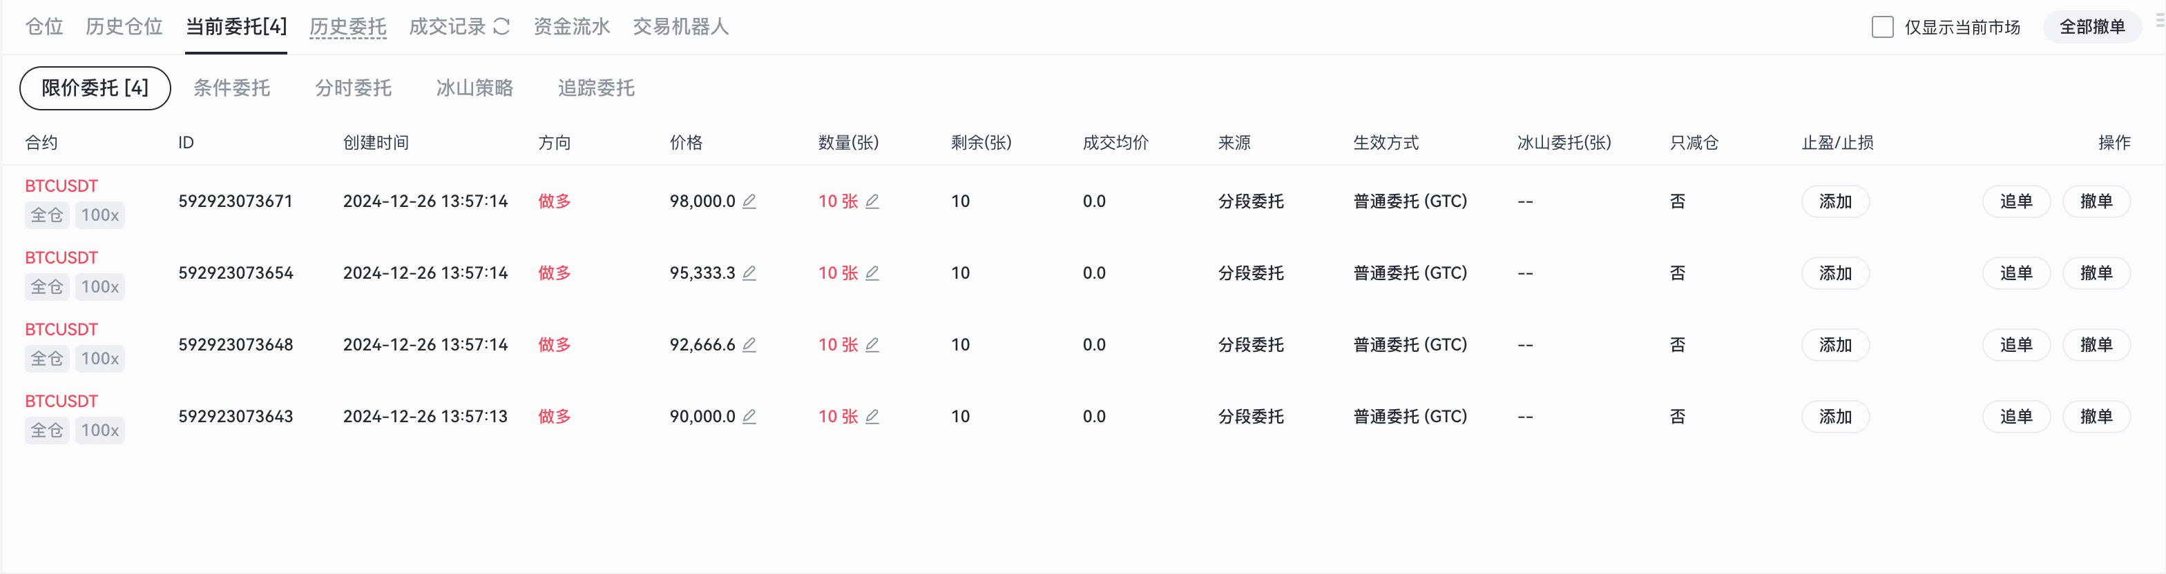Switch to the 冰山策略 sub-tab
The width and height of the screenshot is (2166, 574).
pyautogui.click(x=475, y=88)
